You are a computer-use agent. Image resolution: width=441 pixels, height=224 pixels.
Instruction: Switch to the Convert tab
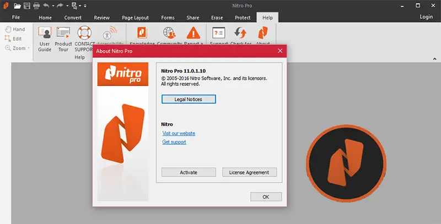73,18
